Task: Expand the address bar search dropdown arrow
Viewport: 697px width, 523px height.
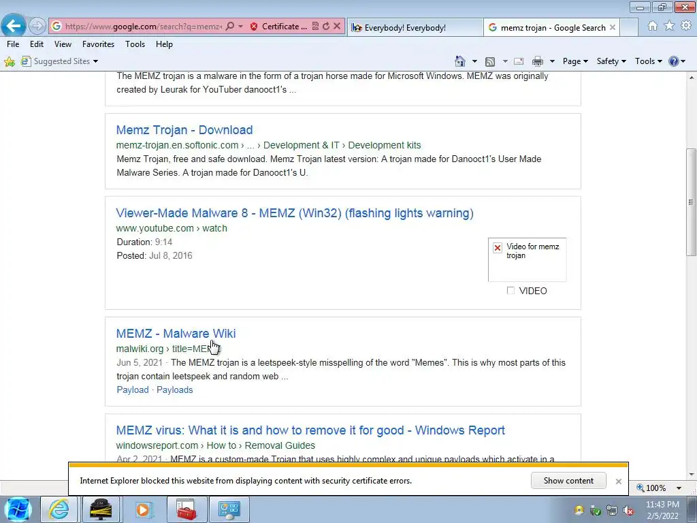Action: click(x=240, y=27)
